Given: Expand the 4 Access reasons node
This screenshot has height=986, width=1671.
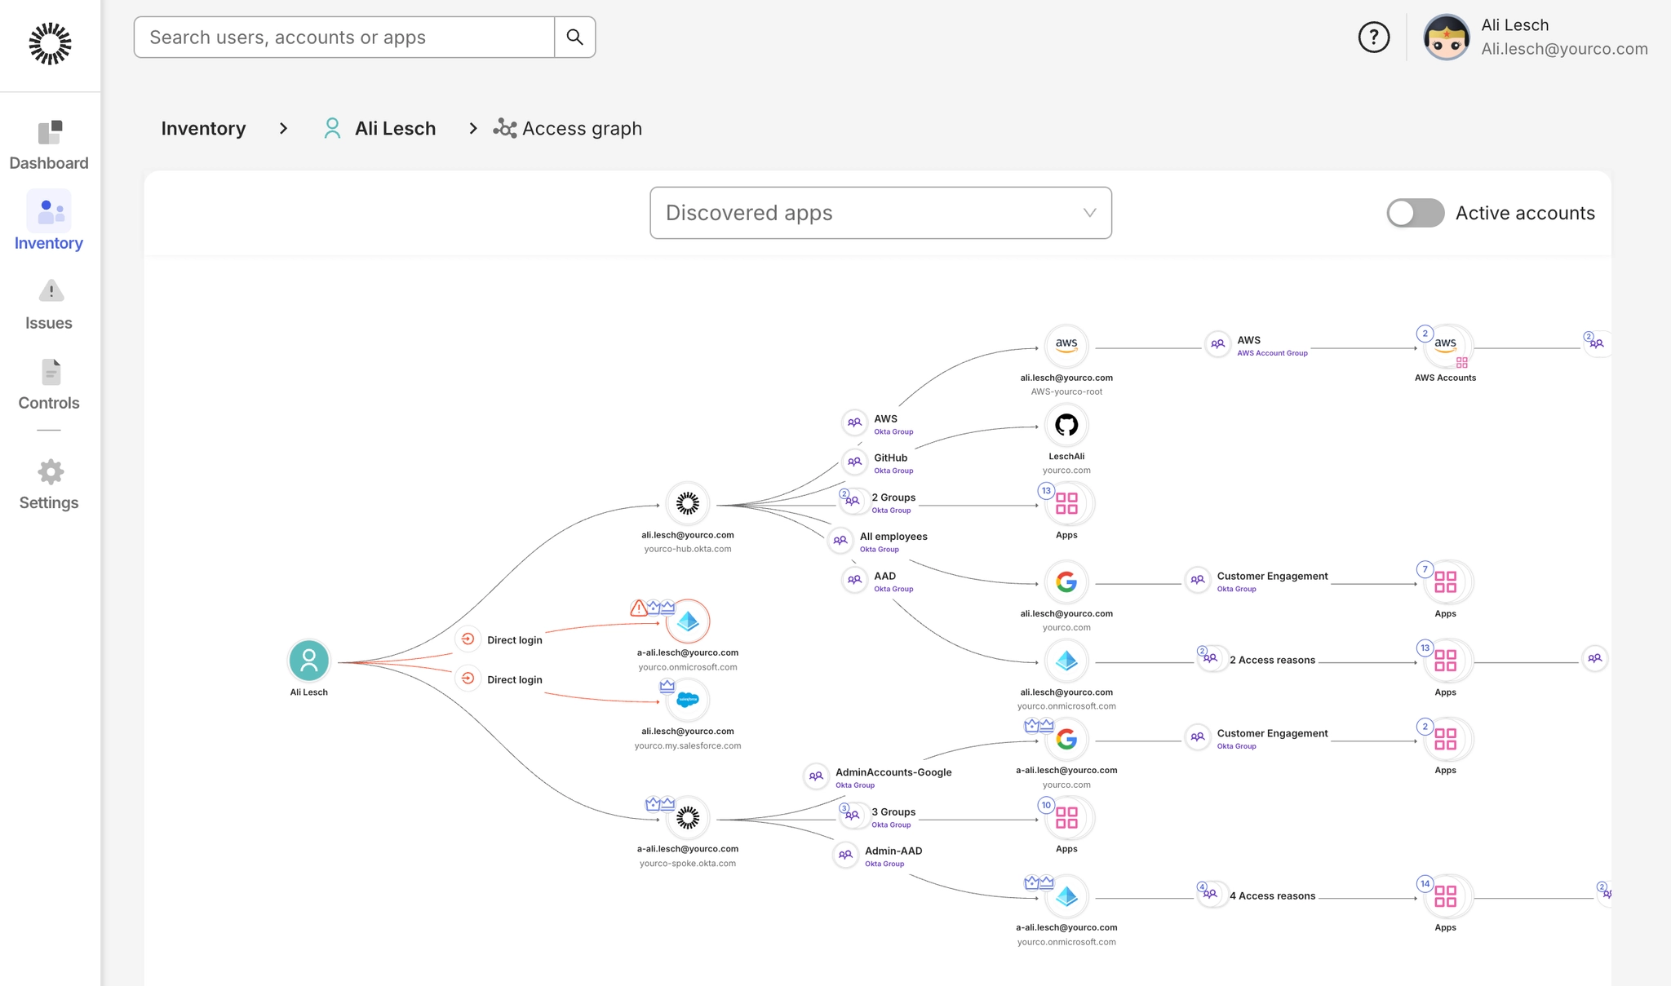Looking at the screenshot, I should coord(1210,894).
